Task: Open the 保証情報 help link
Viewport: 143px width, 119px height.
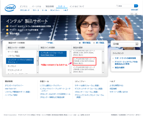Action: [113, 89]
